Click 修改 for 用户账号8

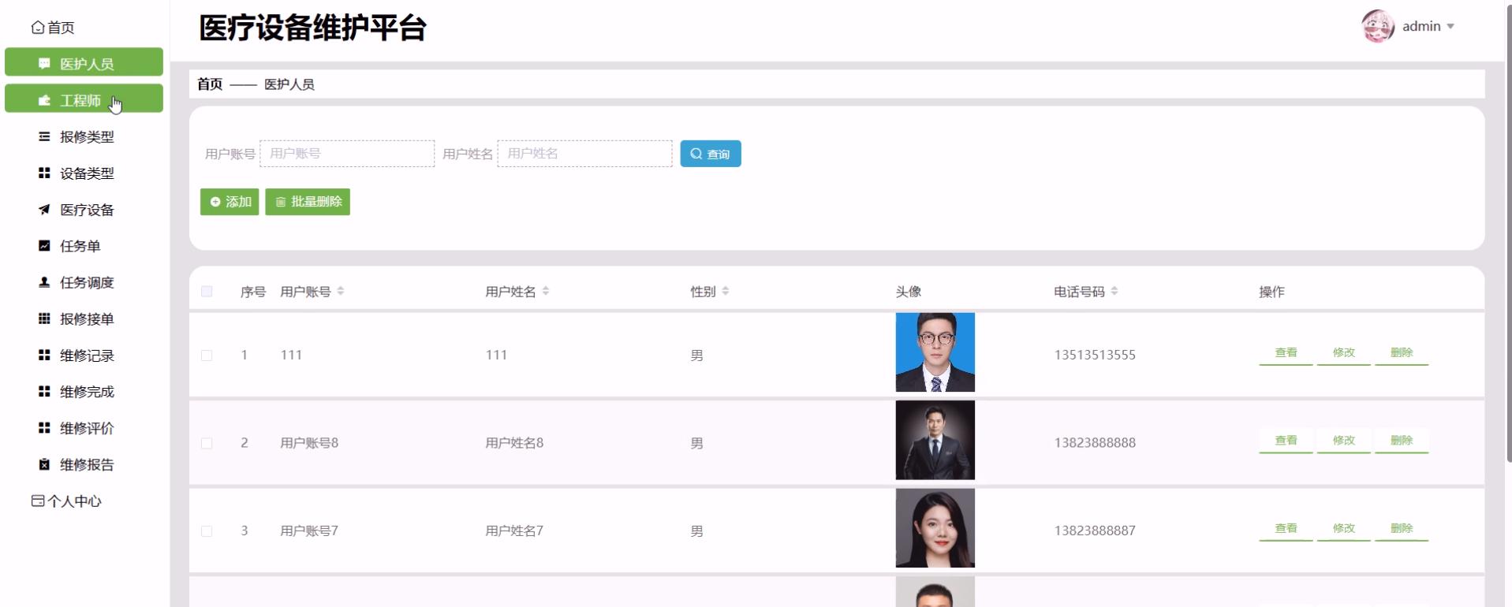[x=1344, y=441]
